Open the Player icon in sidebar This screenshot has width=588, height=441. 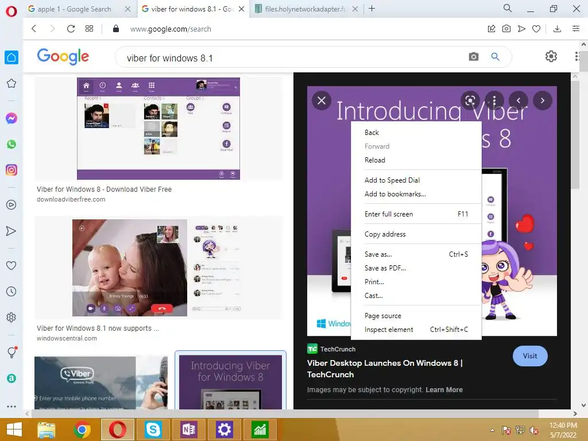(11, 205)
